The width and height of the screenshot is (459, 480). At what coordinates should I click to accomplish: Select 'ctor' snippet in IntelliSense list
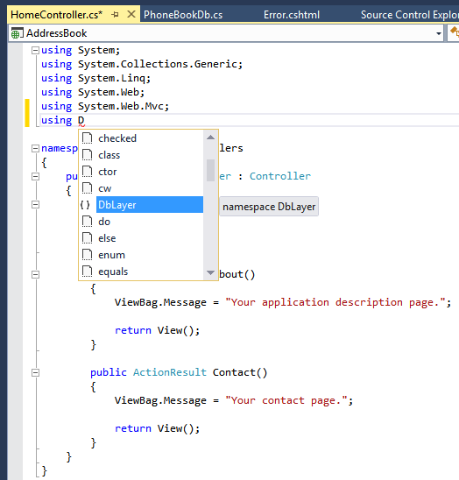141,172
